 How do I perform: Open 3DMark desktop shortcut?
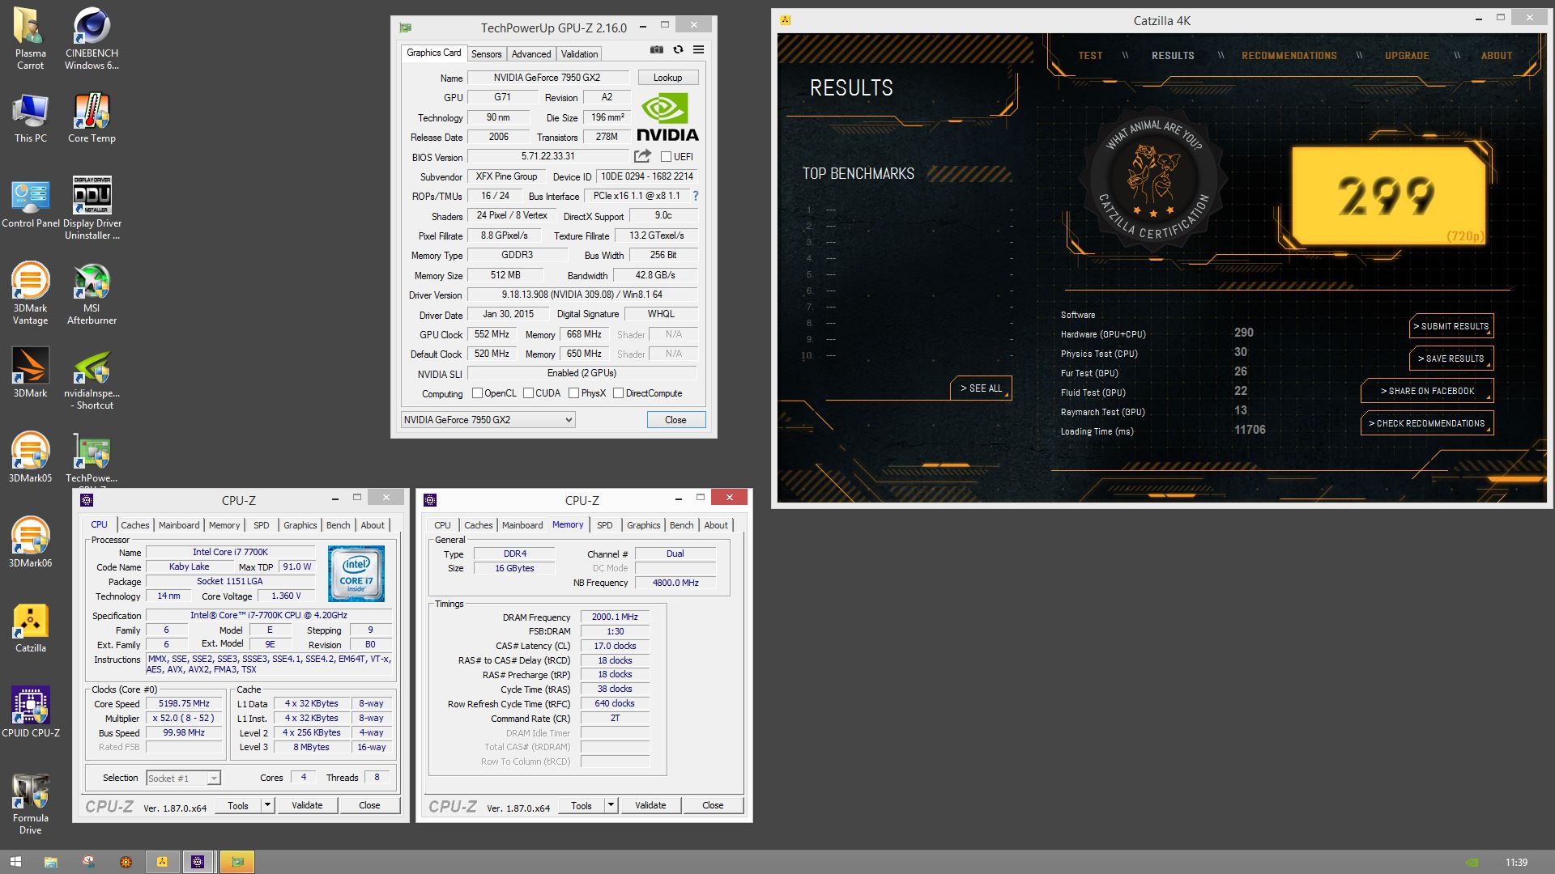click(x=30, y=372)
